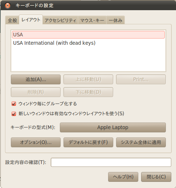
Task: Select USA International (with dead keys) layout
Action: click(x=88, y=43)
